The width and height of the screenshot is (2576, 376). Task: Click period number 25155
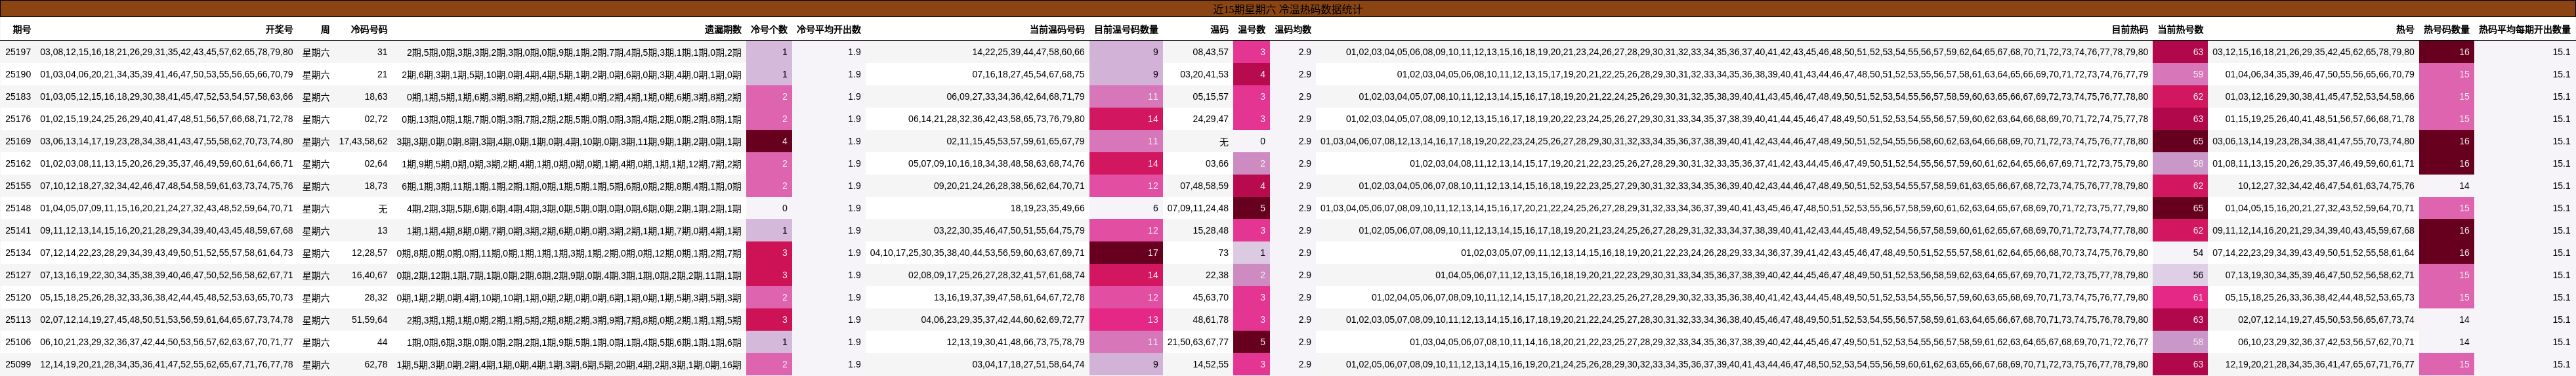[18, 186]
